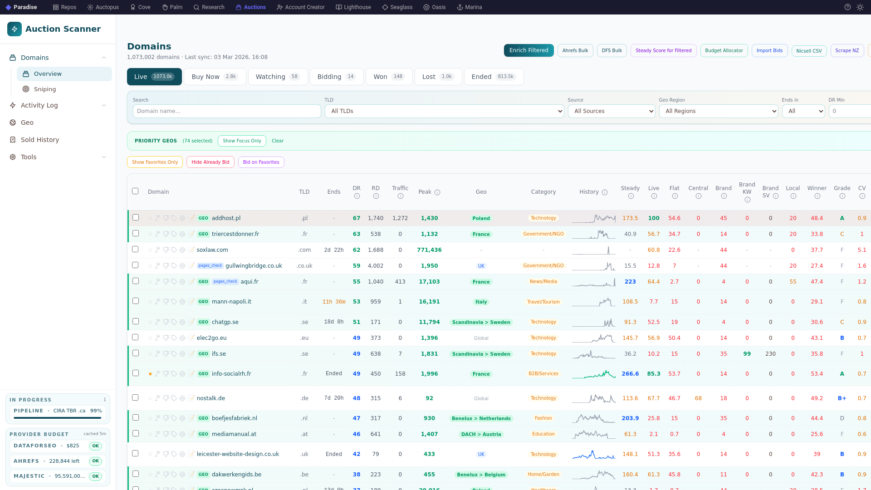
Task: Open Lighthouse in the top navigation
Action: click(353, 7)
